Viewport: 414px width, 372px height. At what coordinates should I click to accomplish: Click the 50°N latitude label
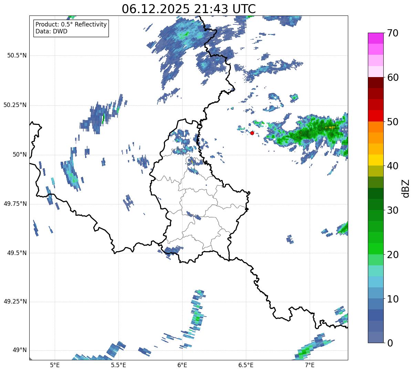[20, 155]
